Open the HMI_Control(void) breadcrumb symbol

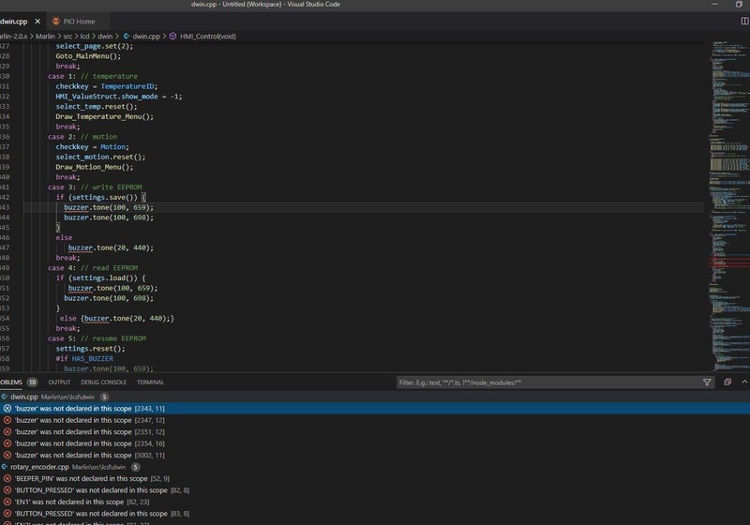pyautogui.click(x=210, y=36)
